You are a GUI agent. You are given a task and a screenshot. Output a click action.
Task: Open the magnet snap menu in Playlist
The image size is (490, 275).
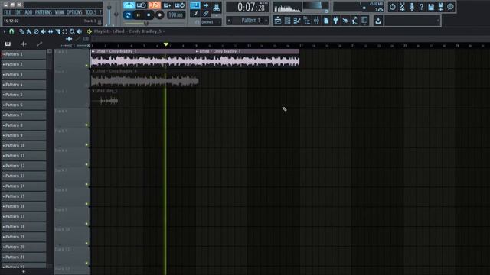coord(11,31)
